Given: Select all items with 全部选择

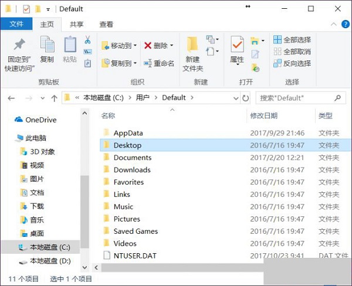Looking at the screenshot, I should click(292, 40).
